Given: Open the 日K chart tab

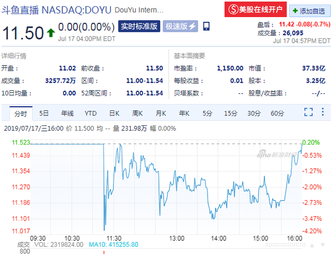Looking at the screenshot, I should [114, 113].
